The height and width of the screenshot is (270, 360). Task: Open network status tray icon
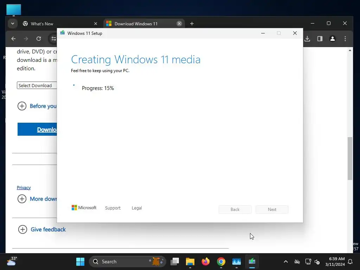click(308, 262)
